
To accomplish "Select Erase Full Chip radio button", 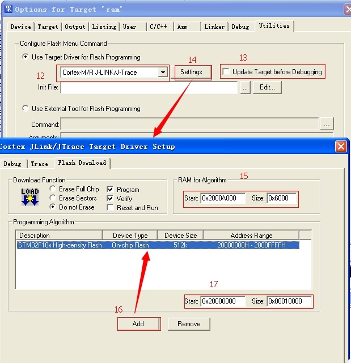I will pyautogui.click(x=53, y=189).
